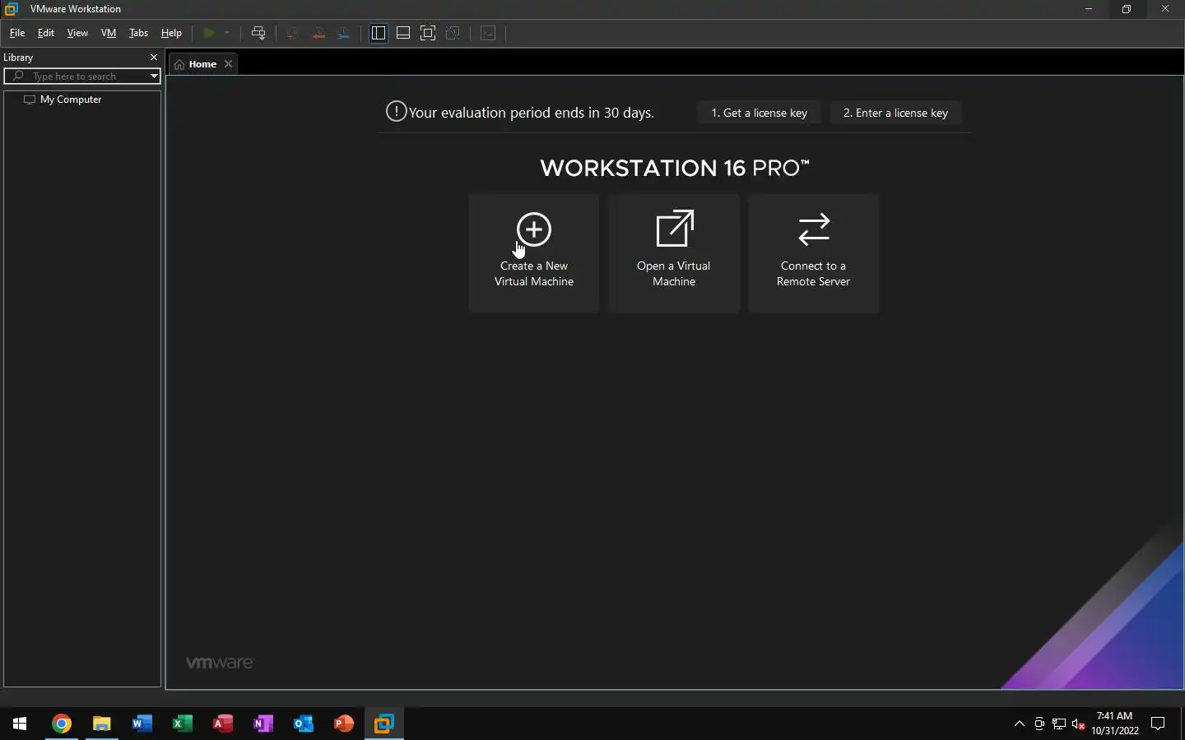Restore down the VMware Workstation window
Image resolution: width=1185 pixels, height=740 pixels.
coord(1126,9)
